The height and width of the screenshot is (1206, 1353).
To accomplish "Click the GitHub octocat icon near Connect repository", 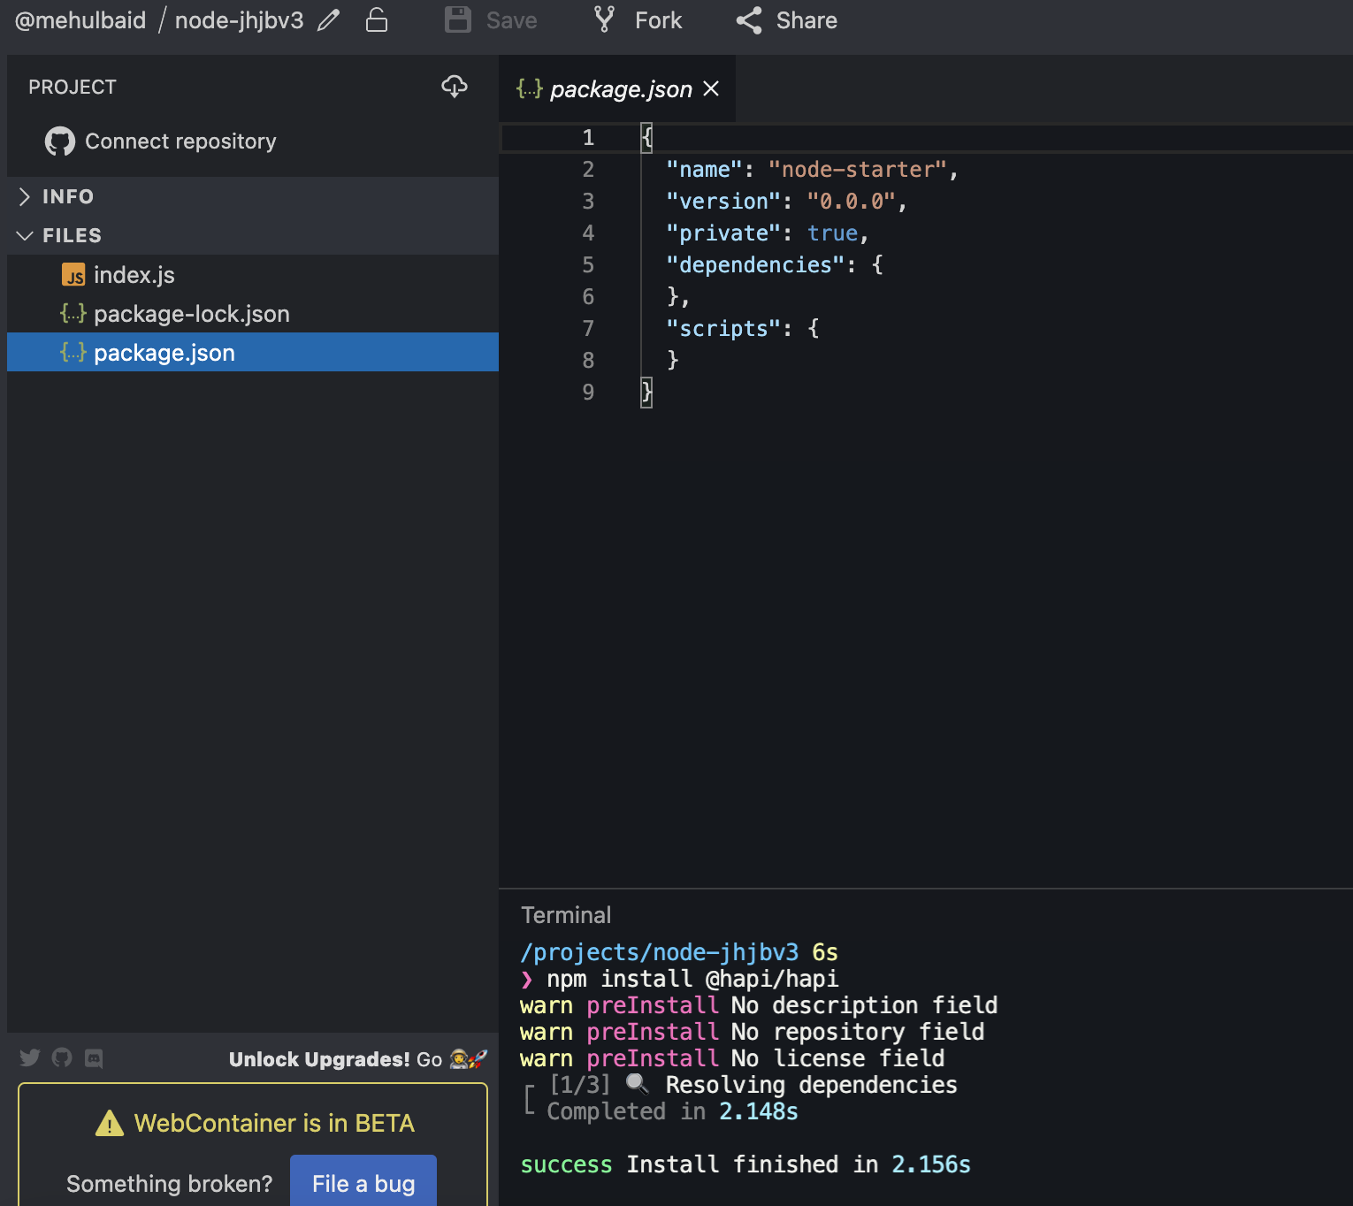I will point(59,141).
